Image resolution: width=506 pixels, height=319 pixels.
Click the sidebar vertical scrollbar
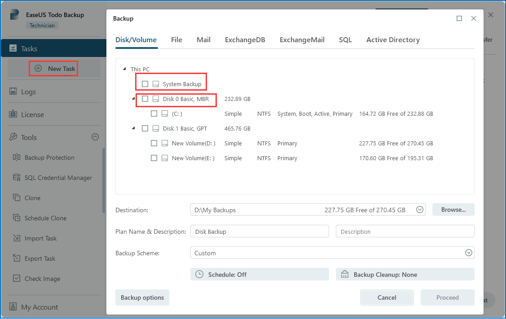click(x=103, y=202)
